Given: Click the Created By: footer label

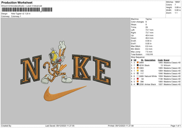Looking at the screenshot, I should [x=6, y=126].
